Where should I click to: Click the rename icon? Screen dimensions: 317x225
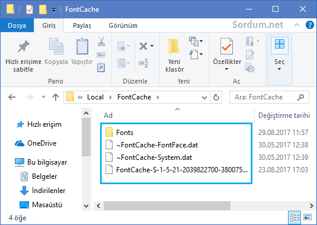tap(143, 63)
